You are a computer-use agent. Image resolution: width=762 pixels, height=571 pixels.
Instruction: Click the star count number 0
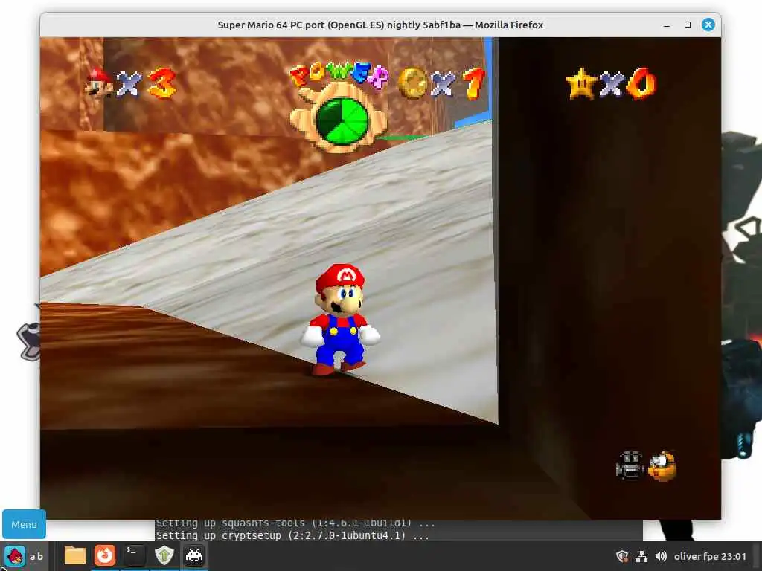[x=641, y=83]
